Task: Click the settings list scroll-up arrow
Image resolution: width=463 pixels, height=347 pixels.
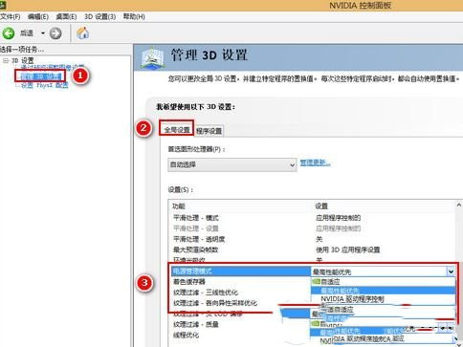Action: 459,205
